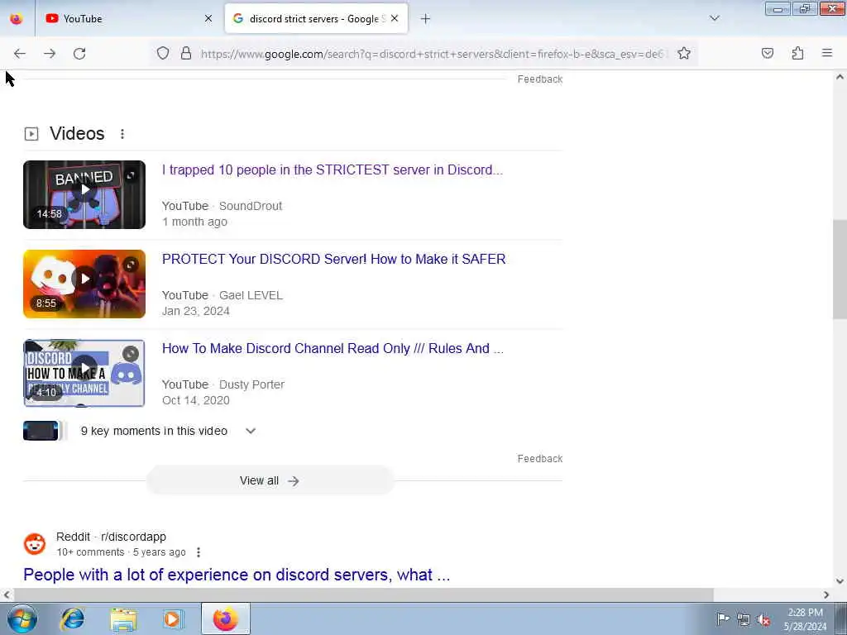Click Feedback at top of page

[x=539, y=79]
